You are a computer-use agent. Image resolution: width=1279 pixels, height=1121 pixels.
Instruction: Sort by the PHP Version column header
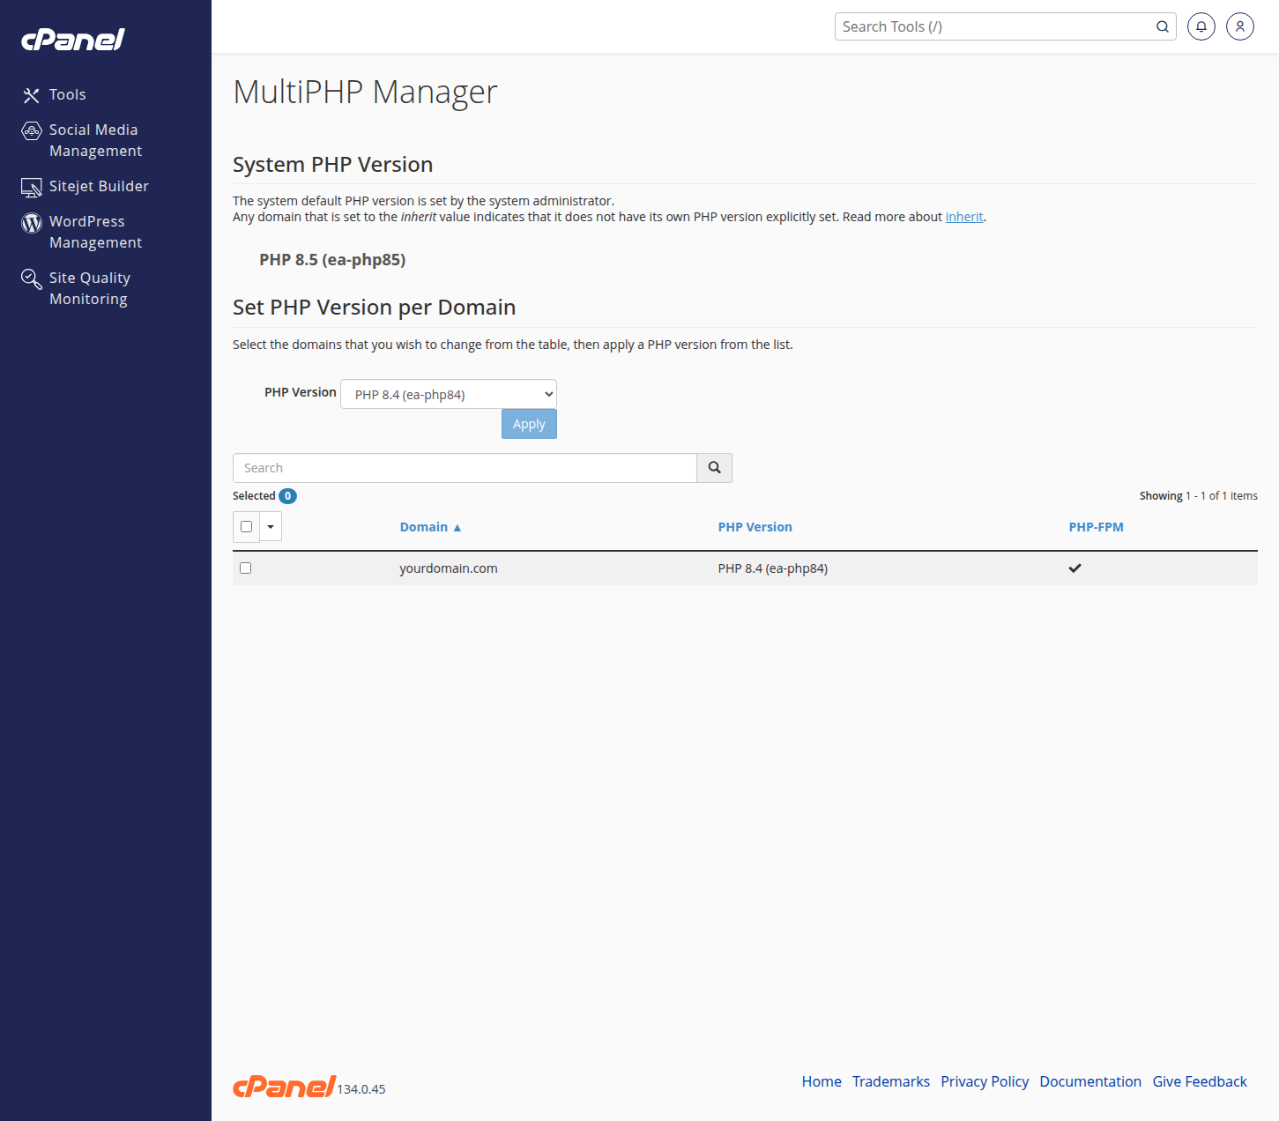(x=755, y=527)
